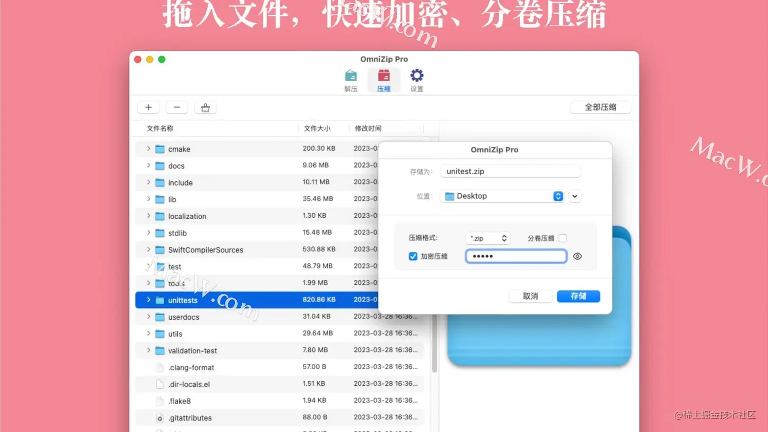Click the 取消 cancel button
768x432 pixels.
[530, 296]
